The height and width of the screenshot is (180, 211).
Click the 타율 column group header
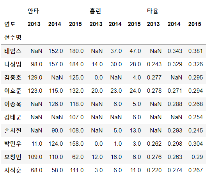coord(152,11)
